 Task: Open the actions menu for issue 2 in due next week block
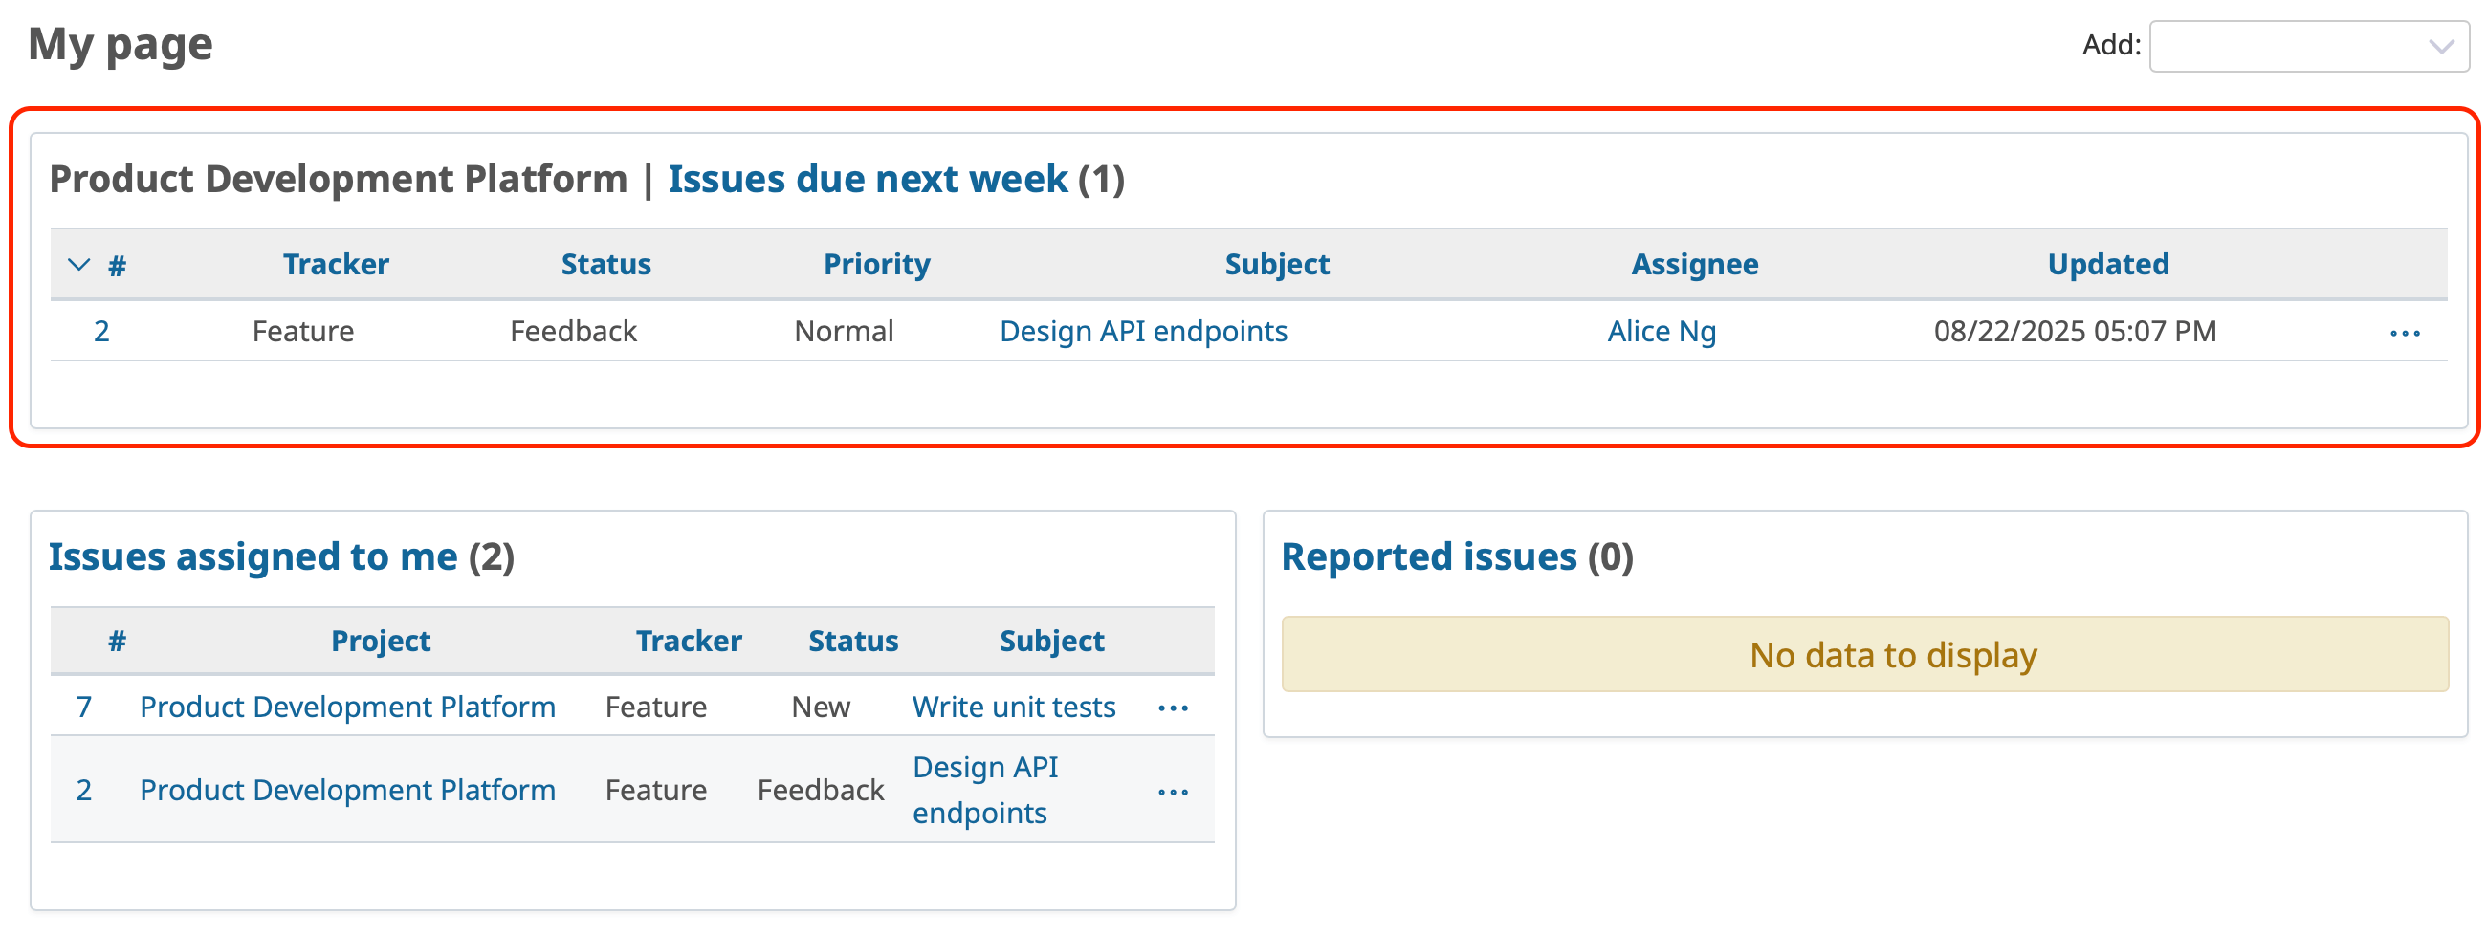2404,333
